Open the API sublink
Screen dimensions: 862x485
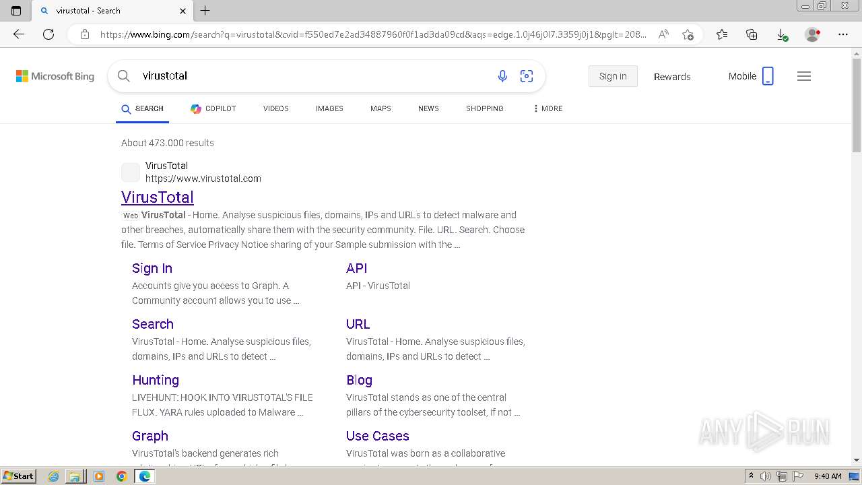[x=357, y=268]
